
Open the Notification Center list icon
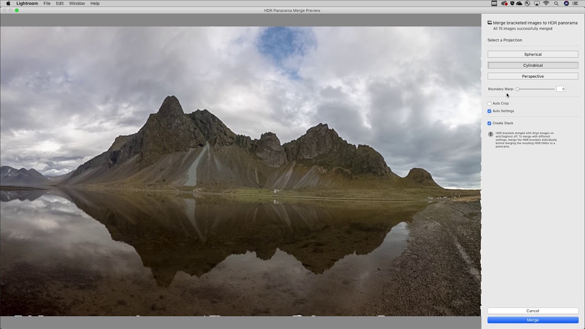click(575, 3)
